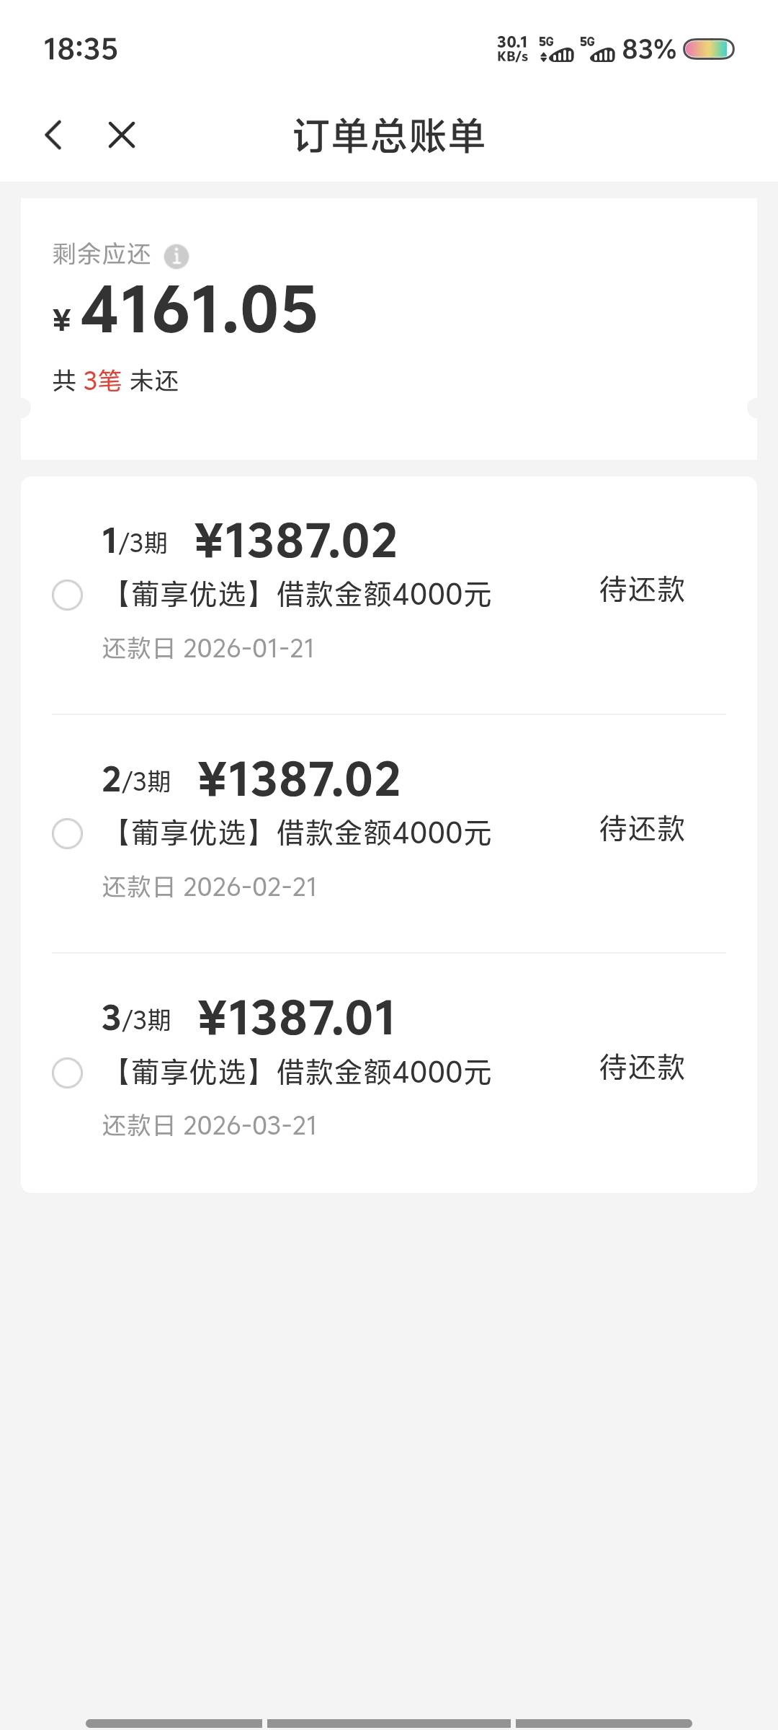778x1730 pixels.
Task: Tap 待还款 status for 3/3期
Action: pyautogui.click(x=642, y=1068)
